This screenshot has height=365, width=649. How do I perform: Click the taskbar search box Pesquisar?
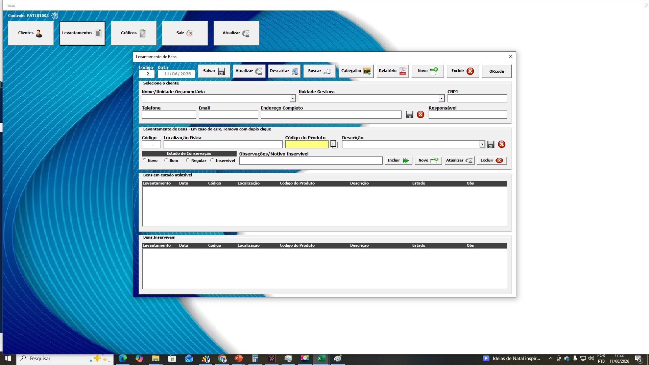pos(65,359)
